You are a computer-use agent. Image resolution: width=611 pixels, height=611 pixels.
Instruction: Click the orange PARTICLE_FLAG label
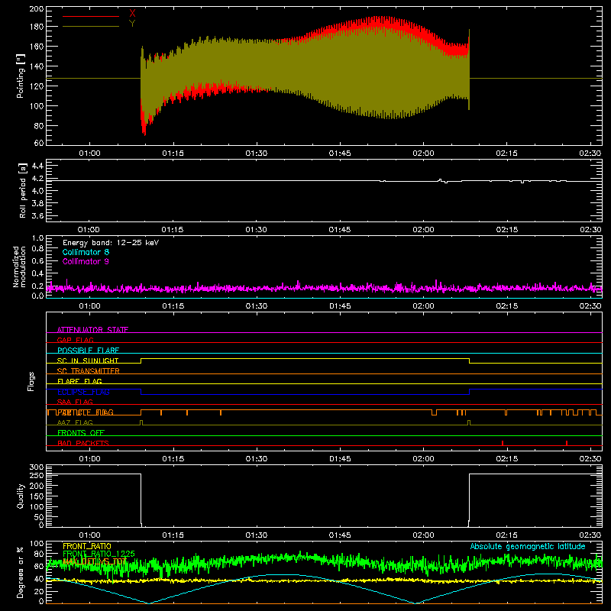pyautogui.click(x=86, y=412)
